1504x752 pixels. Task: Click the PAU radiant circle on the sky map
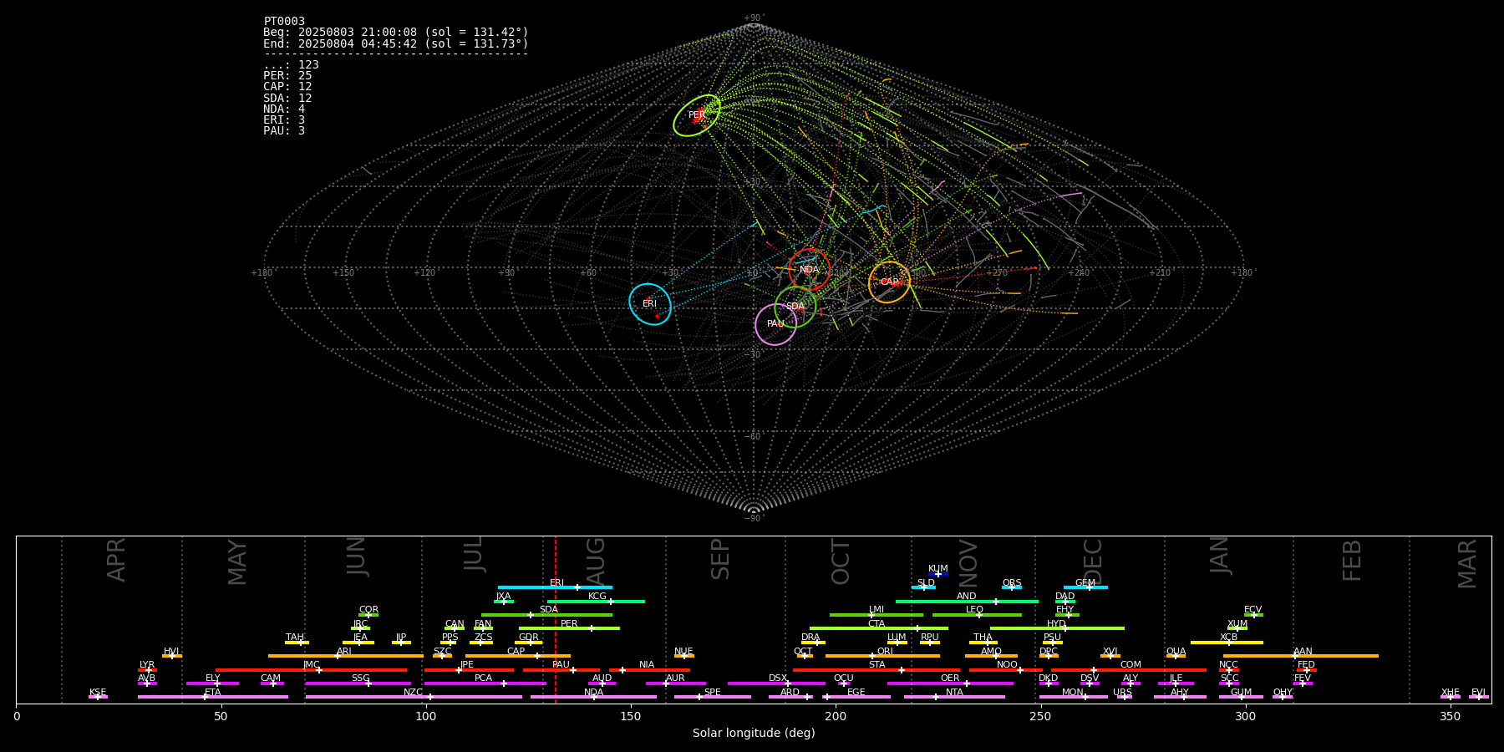tap(775, 324)
